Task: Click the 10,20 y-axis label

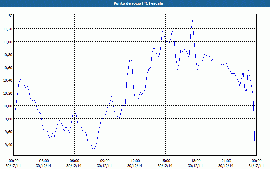Action: (x=8, y=93)
